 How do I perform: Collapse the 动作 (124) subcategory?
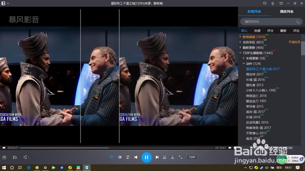tap(243, 64)
